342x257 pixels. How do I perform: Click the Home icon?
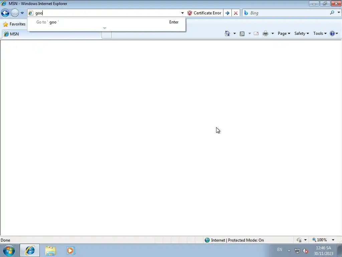click(x=227, y=33)
